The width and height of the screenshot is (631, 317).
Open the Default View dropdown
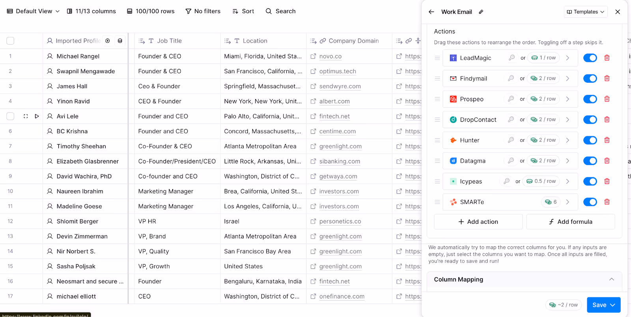point(34,11)
